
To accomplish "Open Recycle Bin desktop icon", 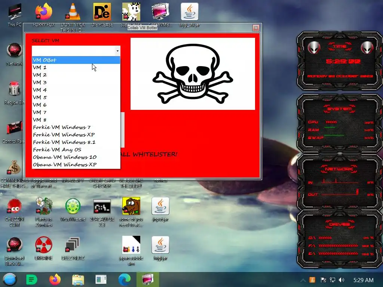I will point(14,93).
